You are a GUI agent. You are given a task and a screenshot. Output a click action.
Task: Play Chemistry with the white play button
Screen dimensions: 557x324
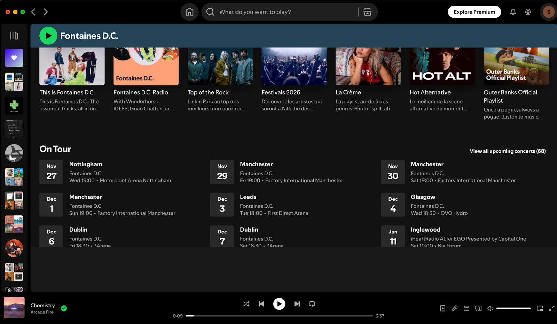tap(279, 304)
